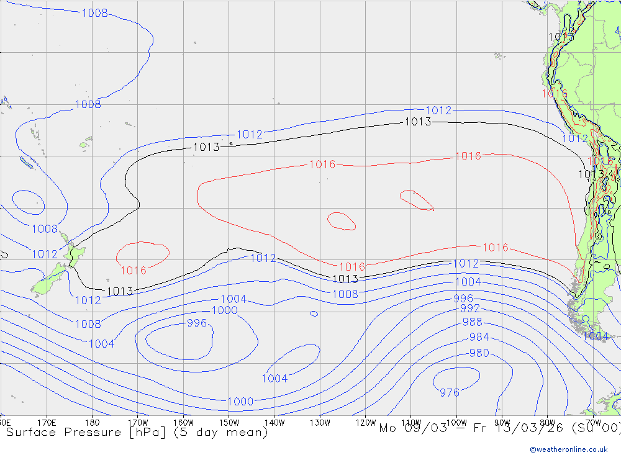The width and height of the screenshot is (621, 455).
Task: Click the 170E longitude axis label
Action: pyautogui.click(x=47, y=423)
